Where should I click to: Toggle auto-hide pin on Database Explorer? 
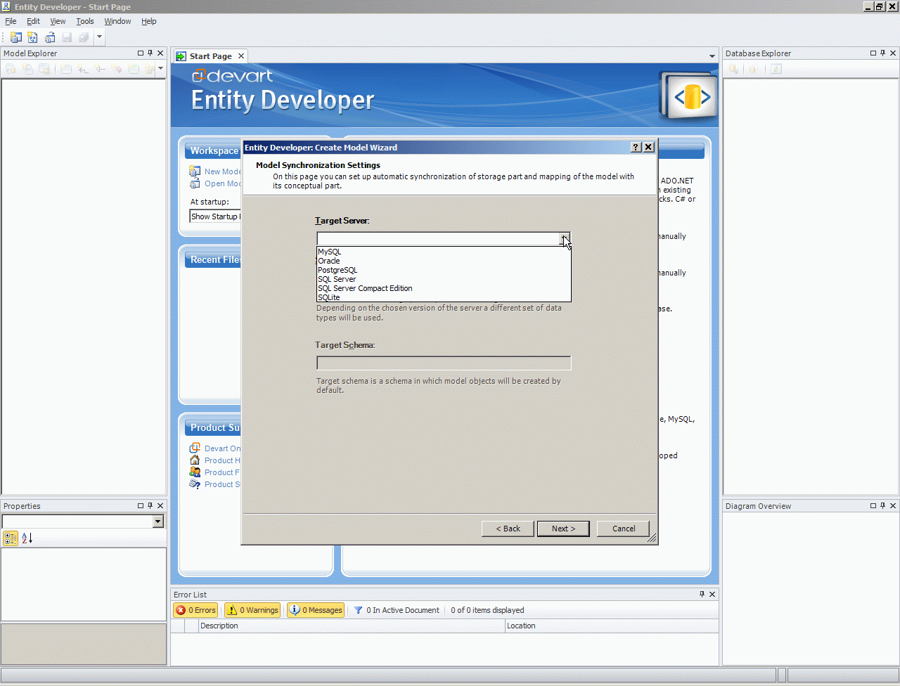pos(883,53)
